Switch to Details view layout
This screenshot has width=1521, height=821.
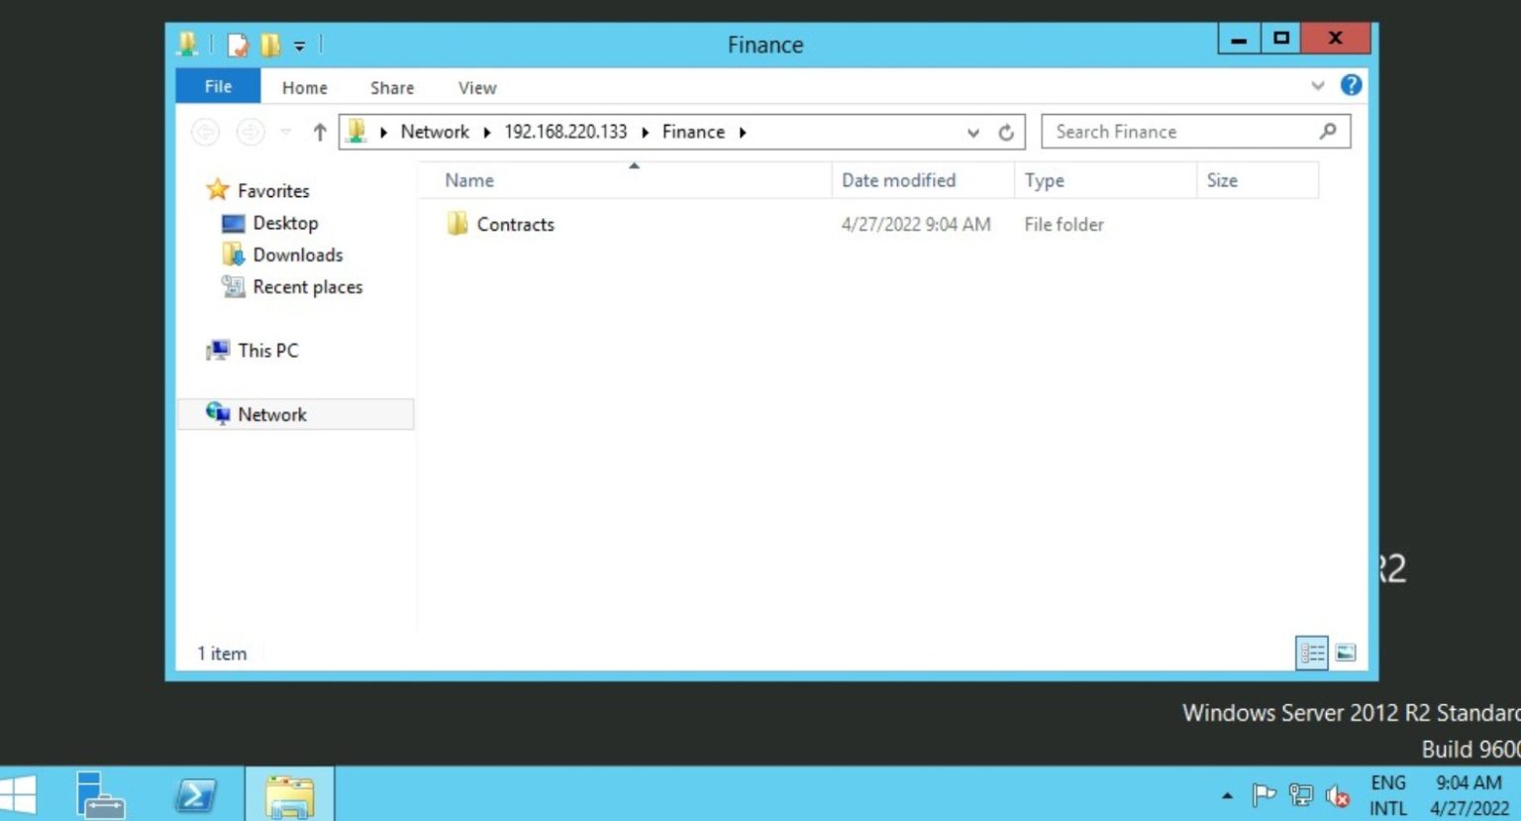(1312, 653)
